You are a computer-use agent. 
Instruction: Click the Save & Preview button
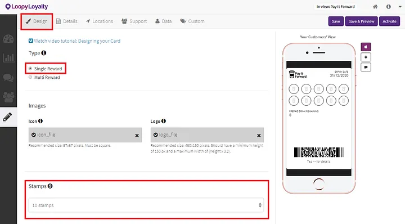click(361, 21)
